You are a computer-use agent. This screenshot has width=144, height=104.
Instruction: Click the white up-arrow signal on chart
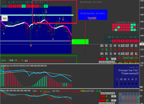coord(60,18)
